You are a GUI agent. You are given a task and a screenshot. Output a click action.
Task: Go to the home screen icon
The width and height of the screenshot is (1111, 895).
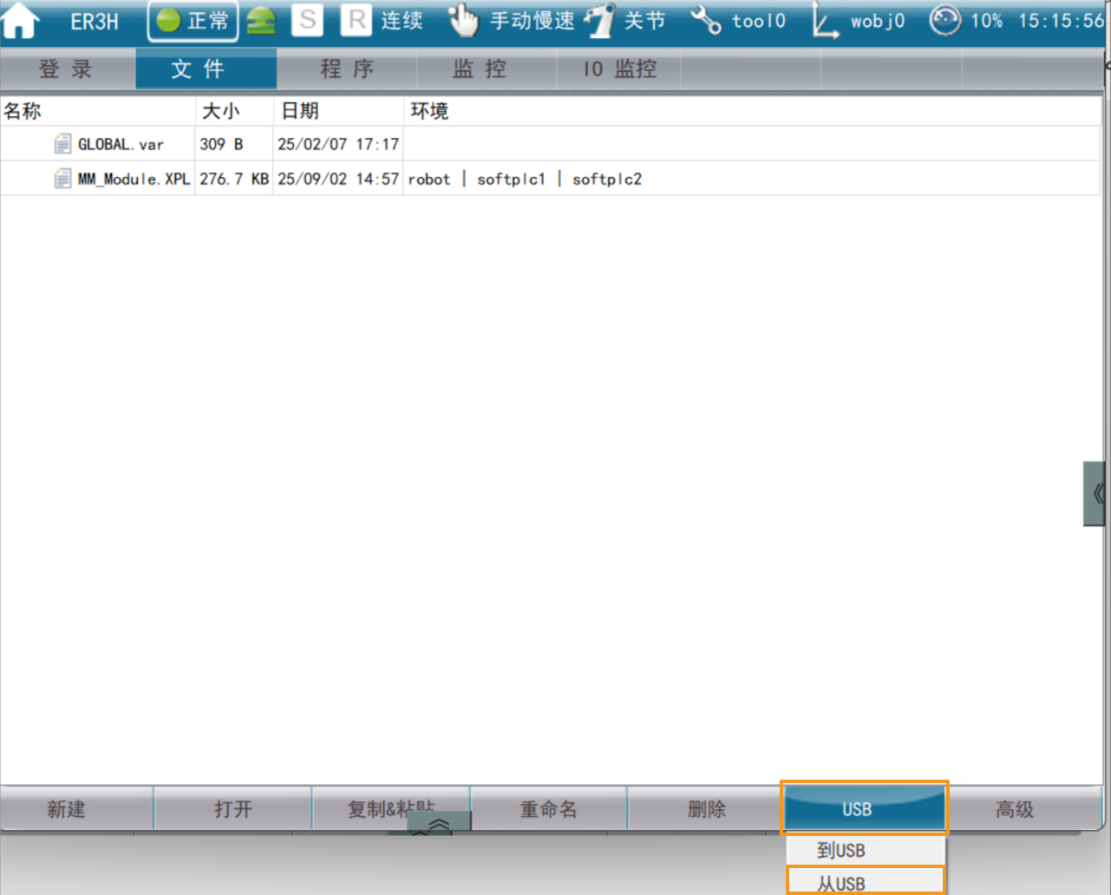click(20, 21)
